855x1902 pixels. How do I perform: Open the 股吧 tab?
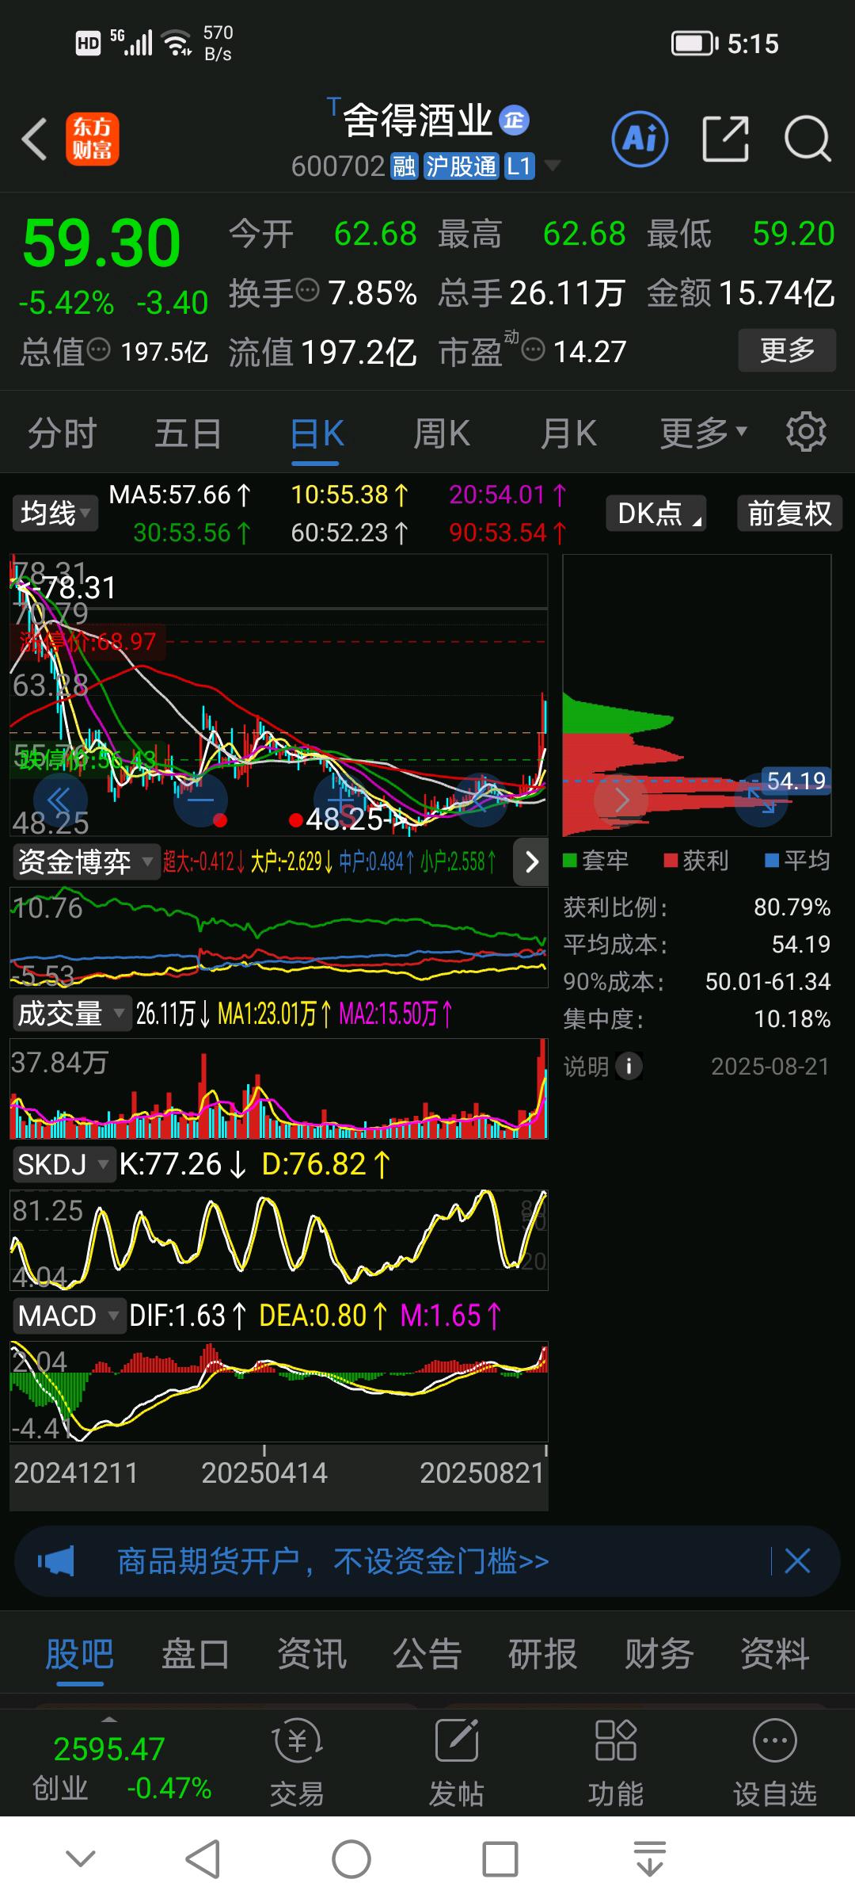(x=79, y=1654)
